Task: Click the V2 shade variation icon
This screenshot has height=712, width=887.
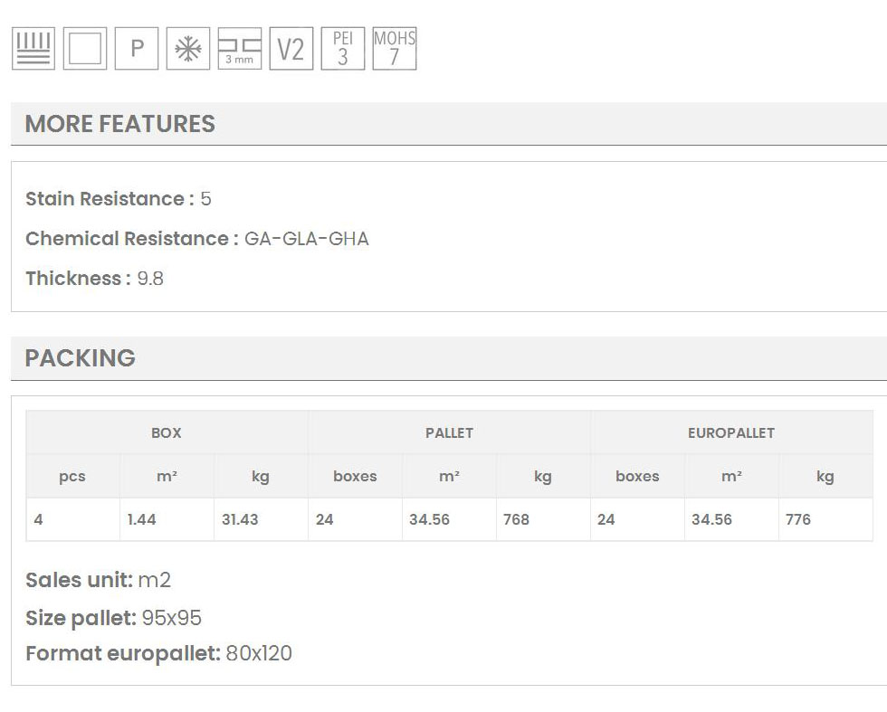Action: tap(291, 49)
